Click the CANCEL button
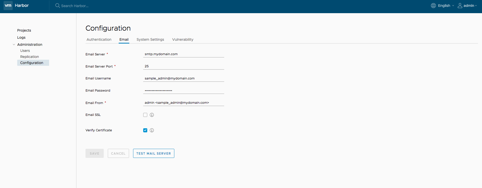The image size is (482, 188). (x=118, y=153)
